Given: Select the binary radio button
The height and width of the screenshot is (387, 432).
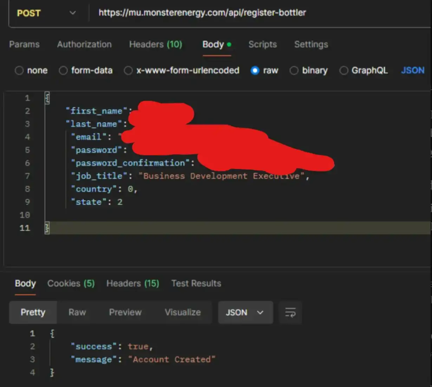Looking at the screenshot, I should tap(294, 71).
